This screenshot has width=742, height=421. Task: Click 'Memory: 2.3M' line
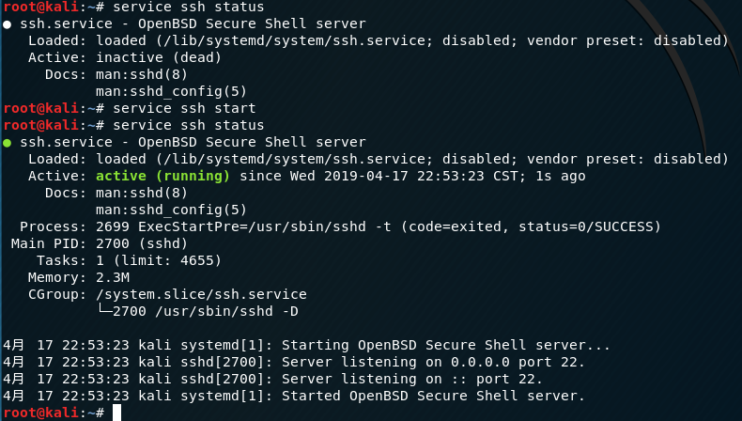click(x=79, y=277)
